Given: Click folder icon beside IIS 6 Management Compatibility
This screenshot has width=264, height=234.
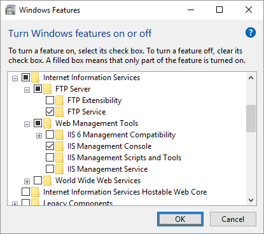Looking at the screenshot, I should point(60,135).
